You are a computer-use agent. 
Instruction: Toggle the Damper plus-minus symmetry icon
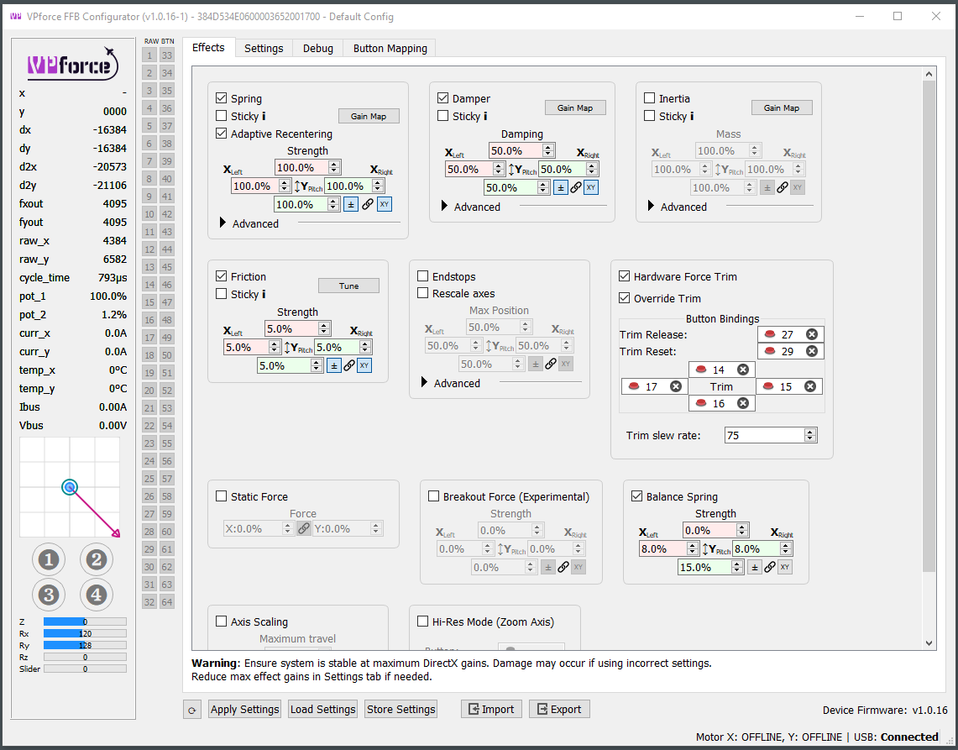coord(560,187)
